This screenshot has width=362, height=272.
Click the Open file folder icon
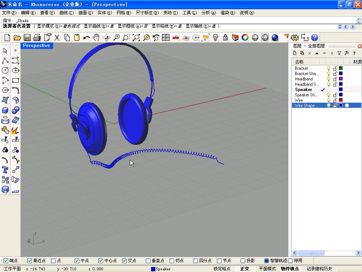pyautogui.click(x=17, y=38)
